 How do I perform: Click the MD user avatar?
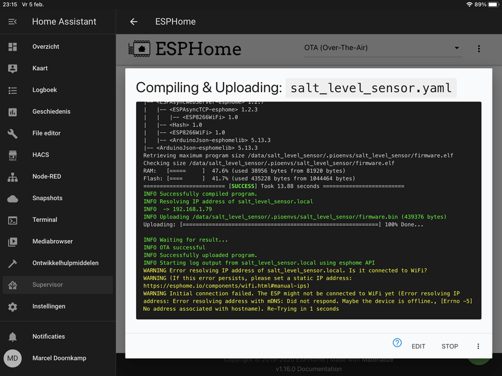click(13, 358)
